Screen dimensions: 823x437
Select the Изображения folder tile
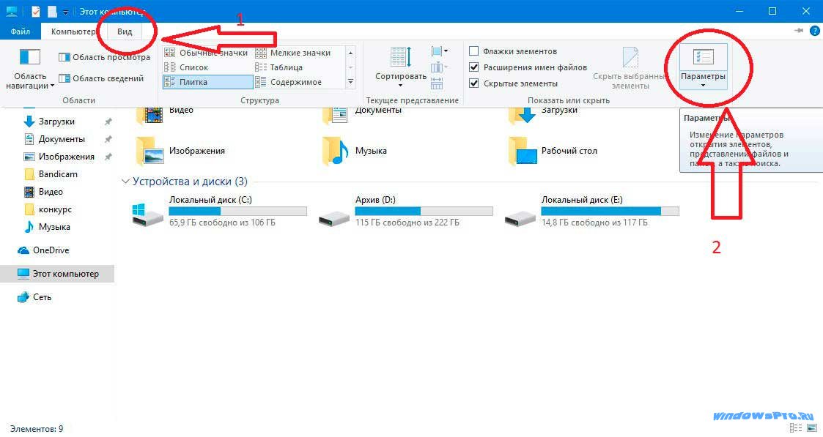tap(180, 151)
